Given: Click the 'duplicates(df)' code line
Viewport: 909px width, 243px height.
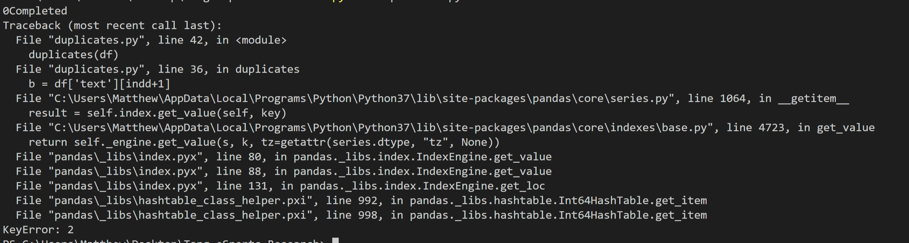Looking at the screenshot, I should click(73, 55).
